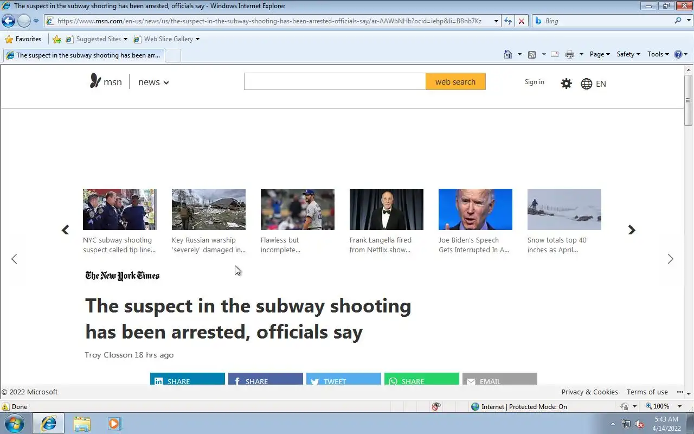The height and width of the screenshot is (434, 694).
Task: Click Internet Explorer taskbar icon
Action: (48, 423)
